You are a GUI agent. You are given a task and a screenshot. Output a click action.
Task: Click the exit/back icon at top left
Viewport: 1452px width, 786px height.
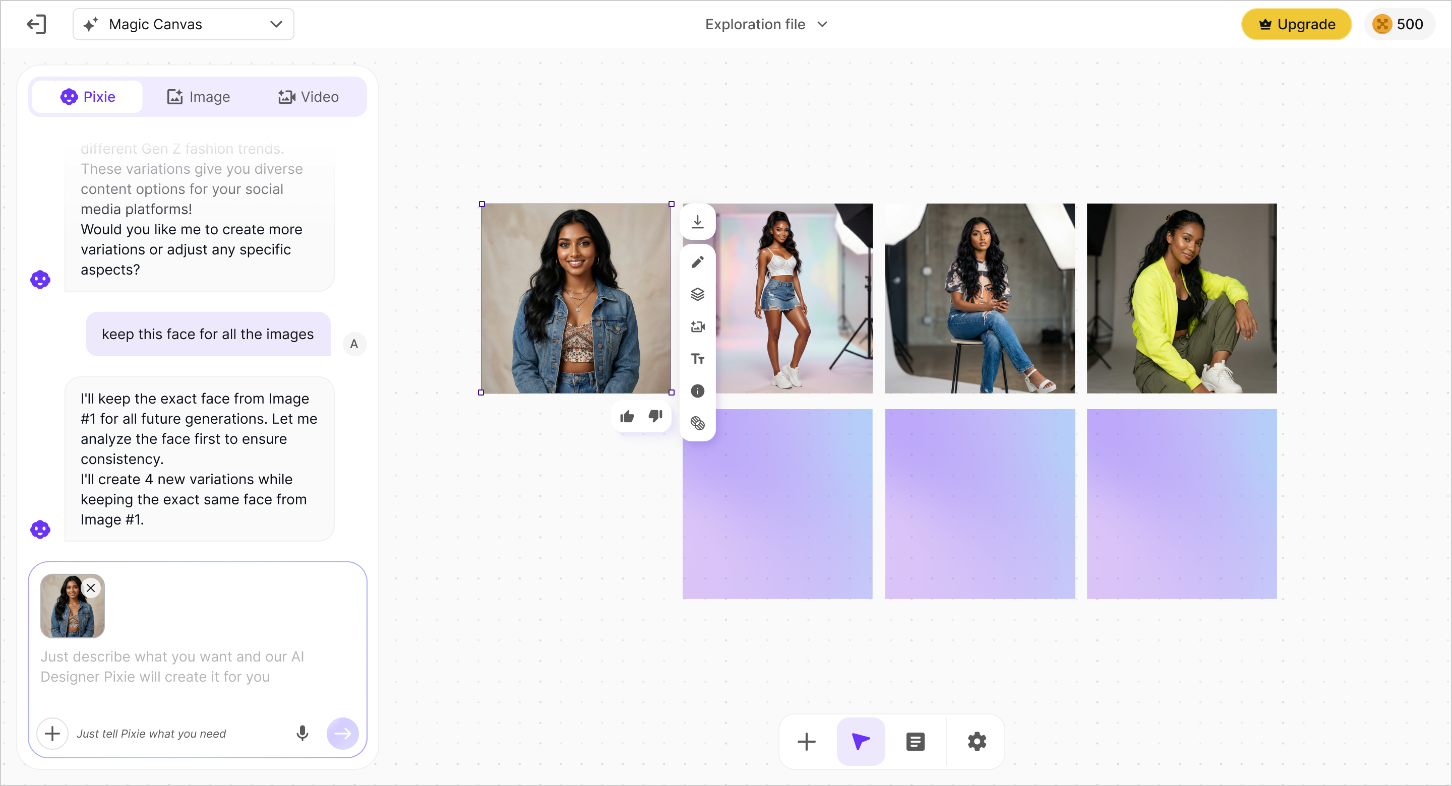pos(37,24)
